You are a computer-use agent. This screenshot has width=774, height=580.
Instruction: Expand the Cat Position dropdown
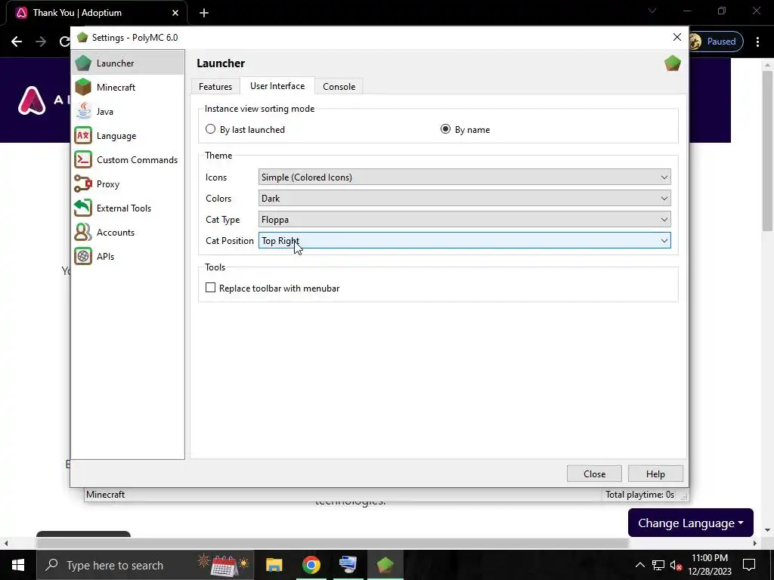(465, 241)
